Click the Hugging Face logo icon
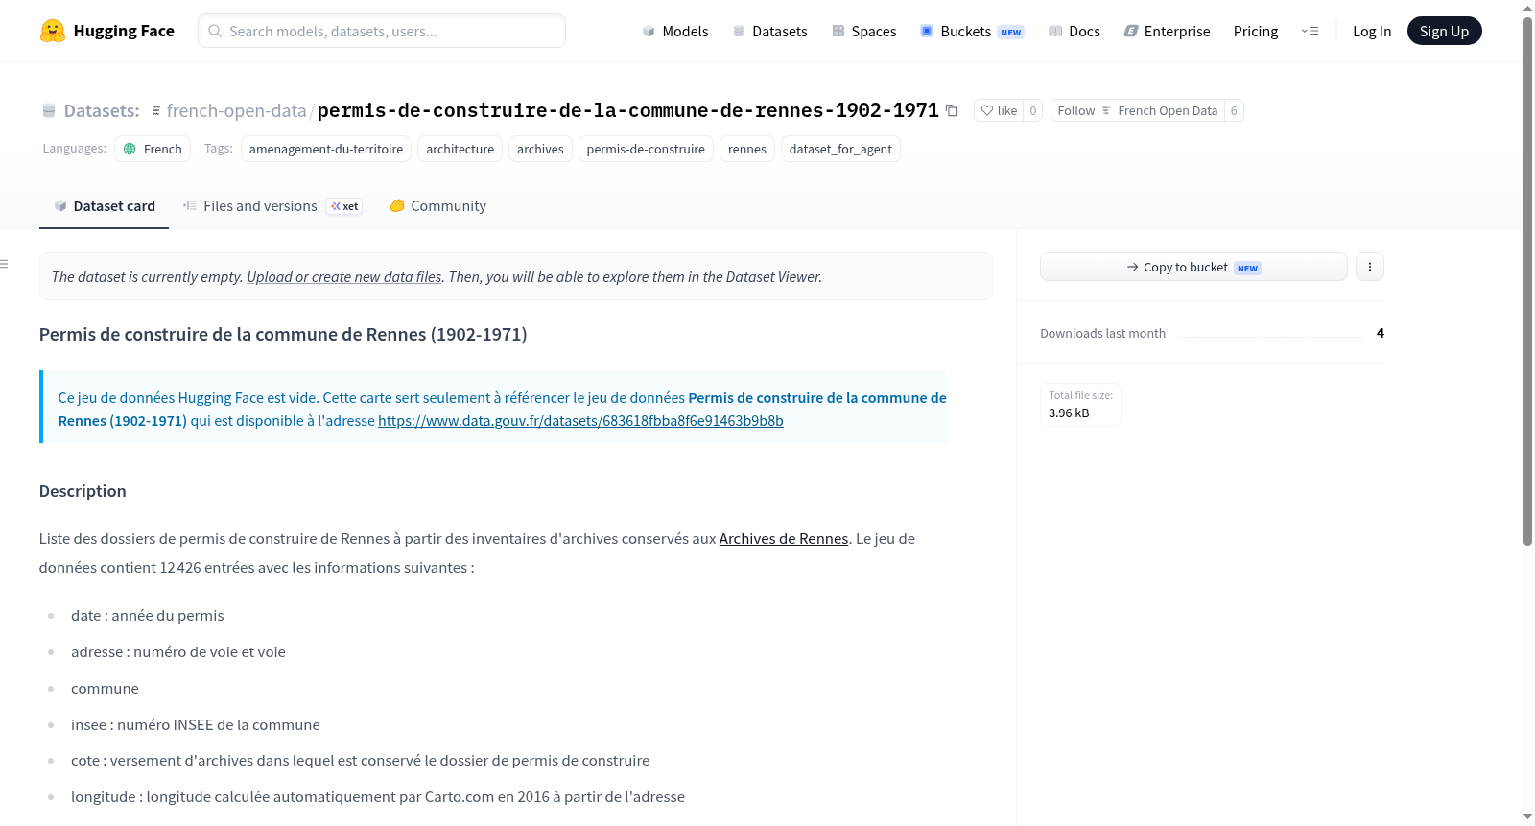This screenshot has width=1535, height=826. point(53,31)
